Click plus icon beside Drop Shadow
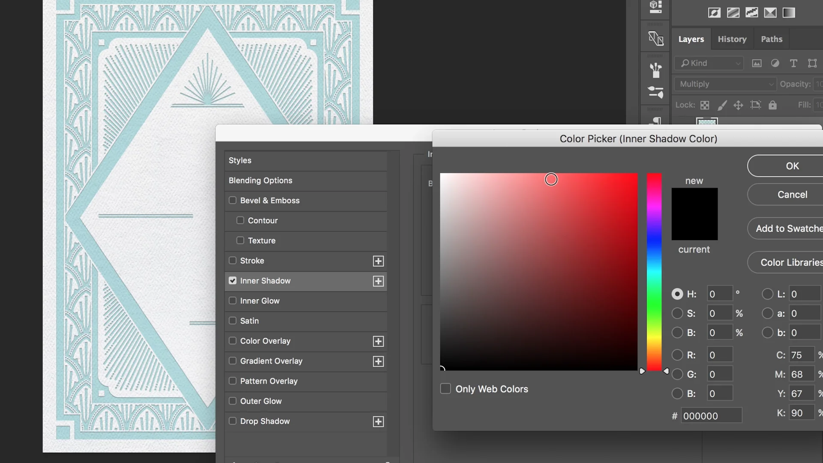 point(378,422)
